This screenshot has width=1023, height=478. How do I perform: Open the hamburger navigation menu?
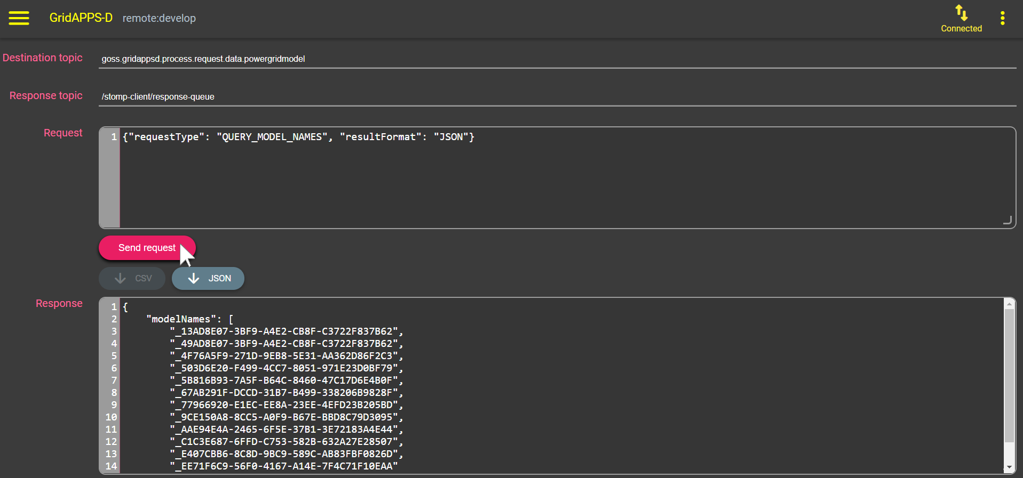pos(19,18)
